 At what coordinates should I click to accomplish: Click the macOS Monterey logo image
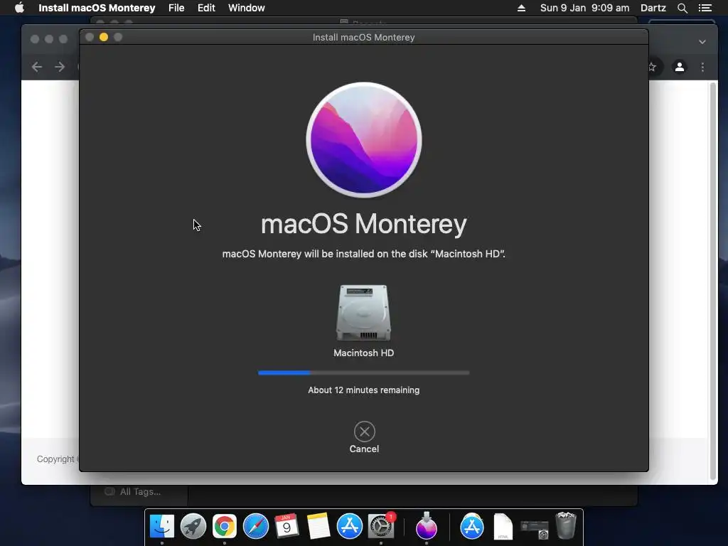[363, 140]
